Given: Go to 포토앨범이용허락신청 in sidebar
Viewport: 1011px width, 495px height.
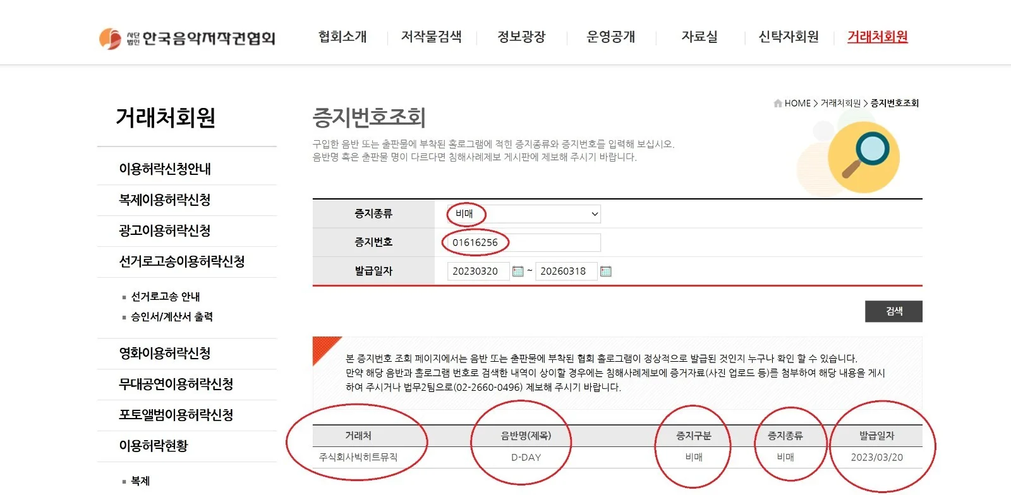Looking at the screenshot, I should coord(176,415).
